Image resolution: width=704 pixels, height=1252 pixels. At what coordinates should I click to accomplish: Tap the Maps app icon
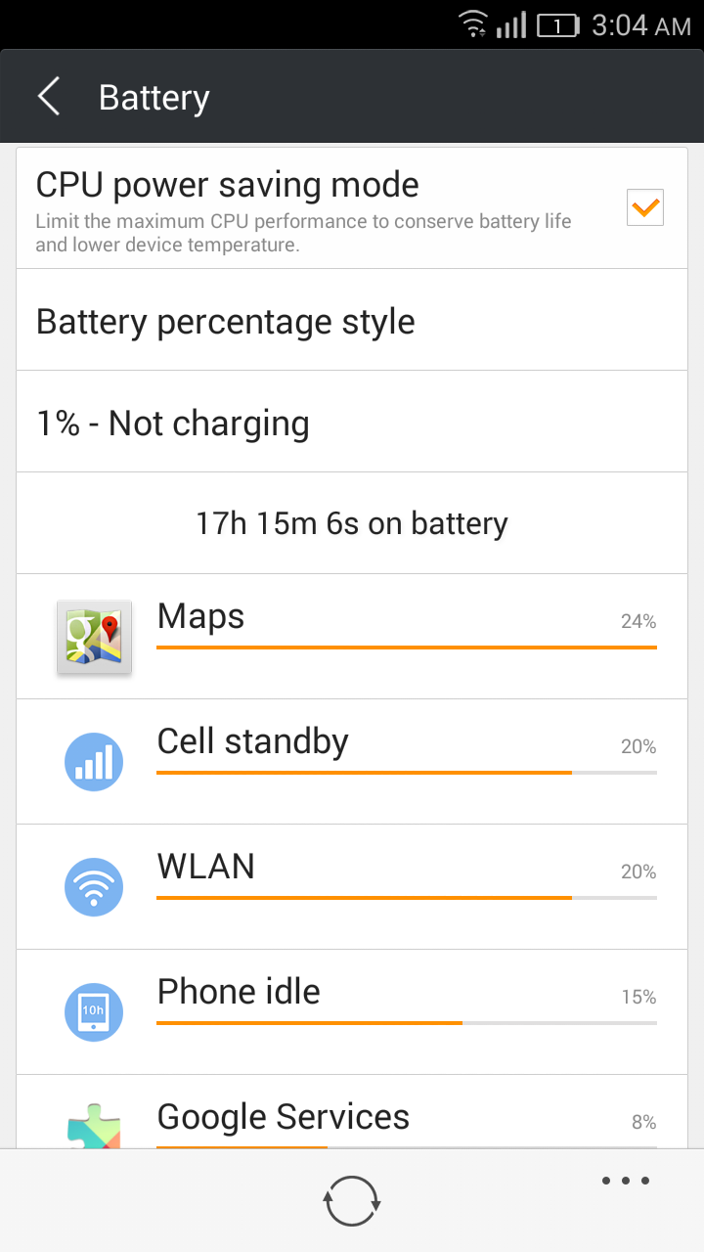94,637
